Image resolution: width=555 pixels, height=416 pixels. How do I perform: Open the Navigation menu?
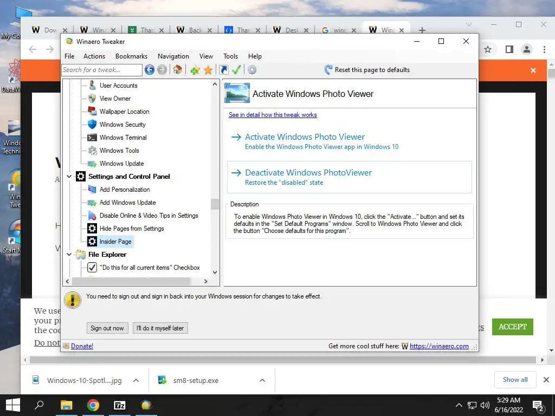[x=173, y=56]
